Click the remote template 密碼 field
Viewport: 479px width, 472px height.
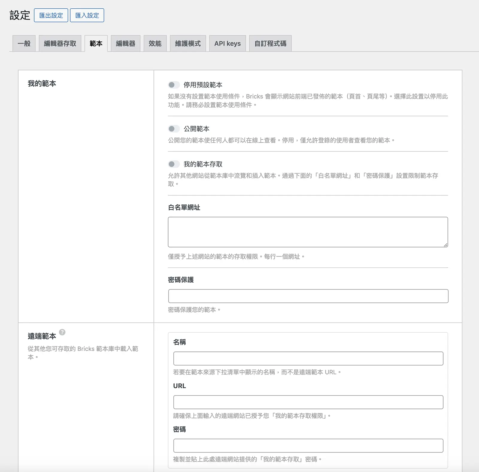(x=308, y=446)
